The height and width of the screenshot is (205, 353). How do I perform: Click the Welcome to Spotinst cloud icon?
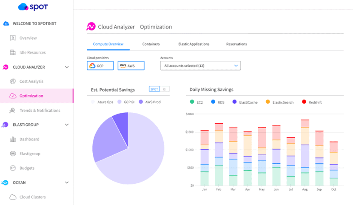pyautogui.click(x=6, y=23)
